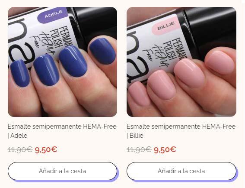Click the red 9,50€ price under Adele

[46, 150]
